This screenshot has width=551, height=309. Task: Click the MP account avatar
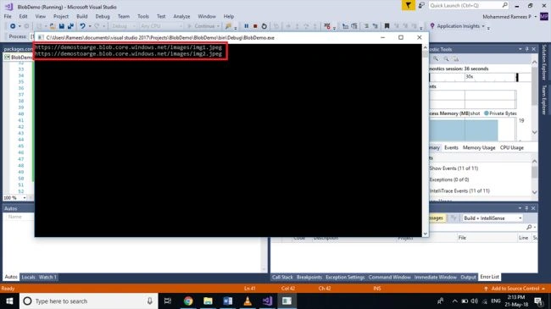click(543, 16)
